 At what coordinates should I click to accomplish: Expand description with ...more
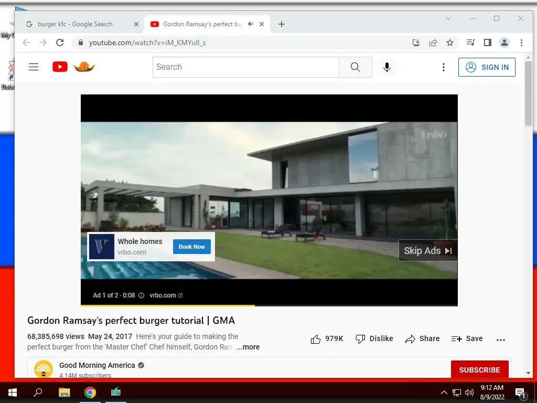click(248, 347)
